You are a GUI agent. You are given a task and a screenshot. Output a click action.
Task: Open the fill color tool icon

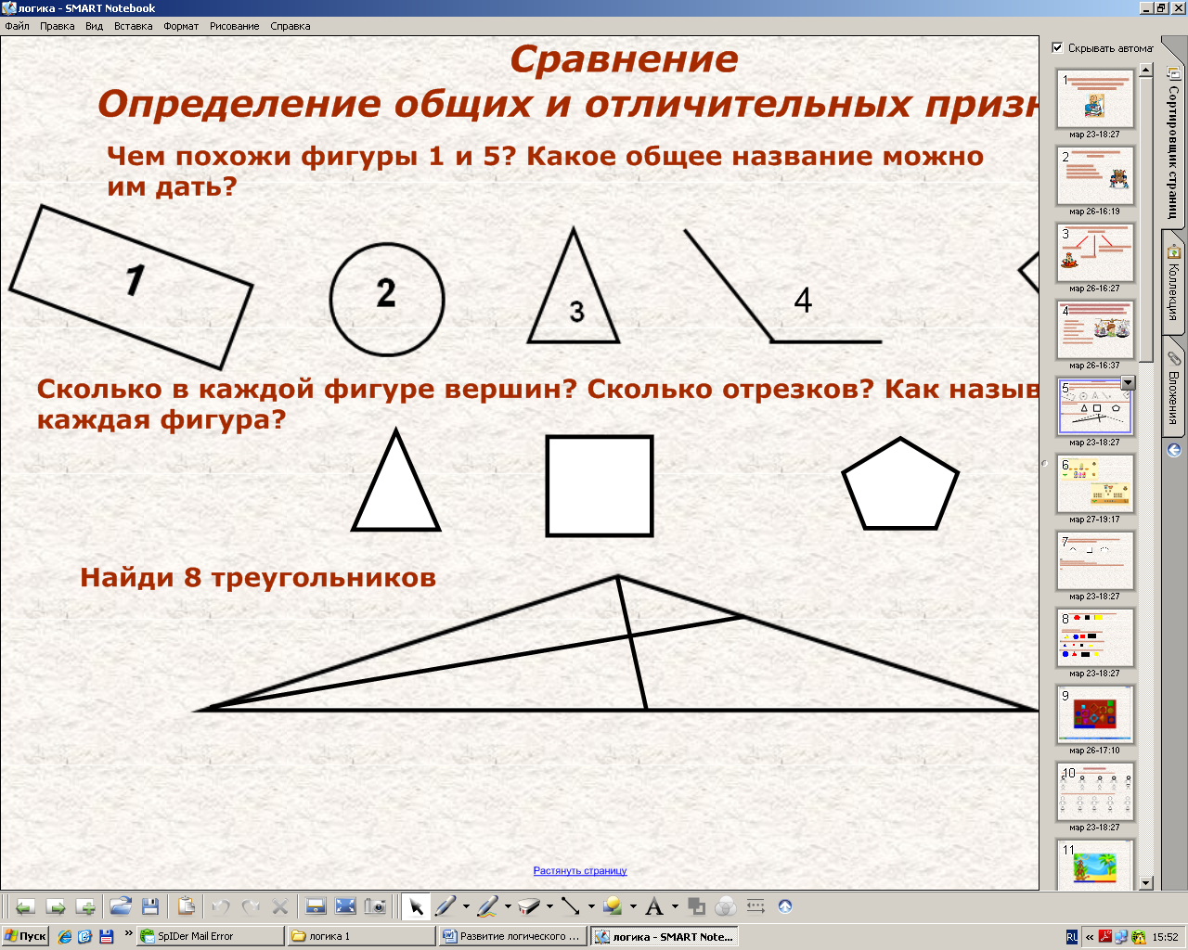pos(696,906)
